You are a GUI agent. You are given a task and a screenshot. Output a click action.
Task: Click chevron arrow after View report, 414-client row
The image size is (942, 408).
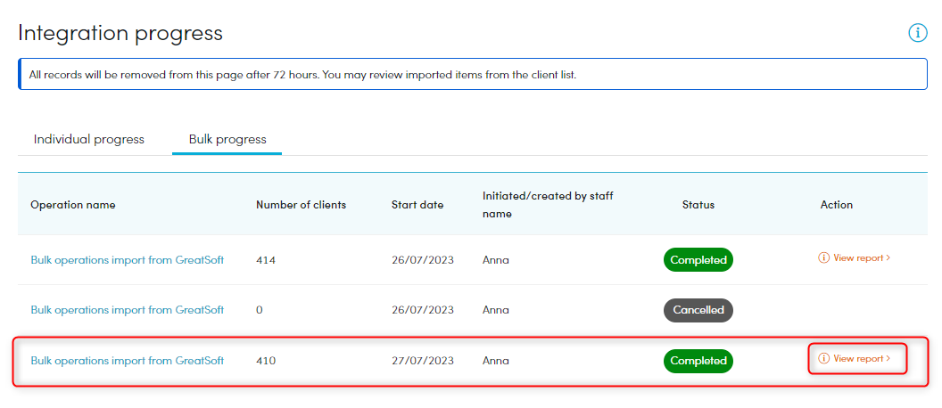tap(888, 257)
